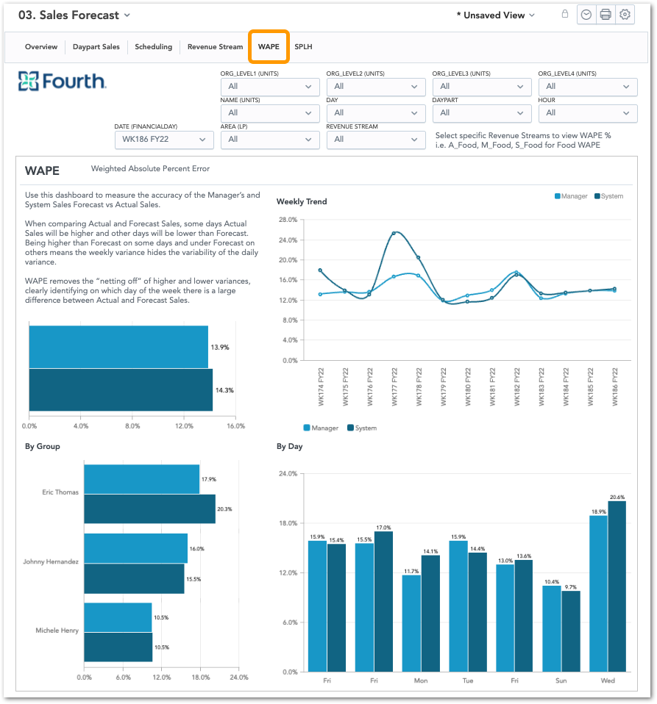
Task: Click the lock icon
Action: [x=565, y=14]
